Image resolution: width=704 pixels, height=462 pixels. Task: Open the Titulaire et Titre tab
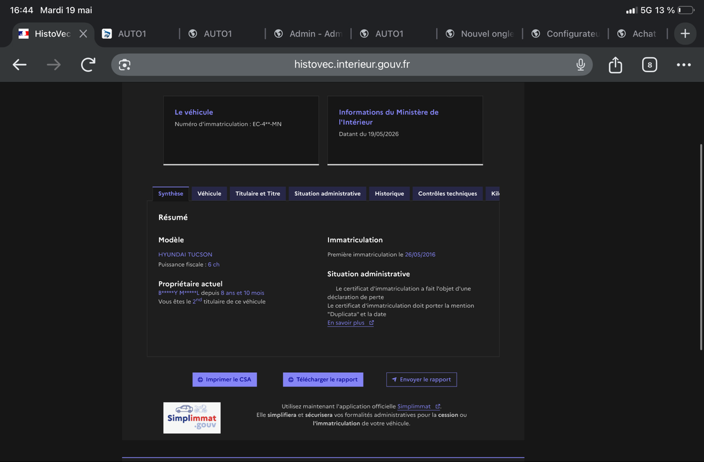[258, 193]
